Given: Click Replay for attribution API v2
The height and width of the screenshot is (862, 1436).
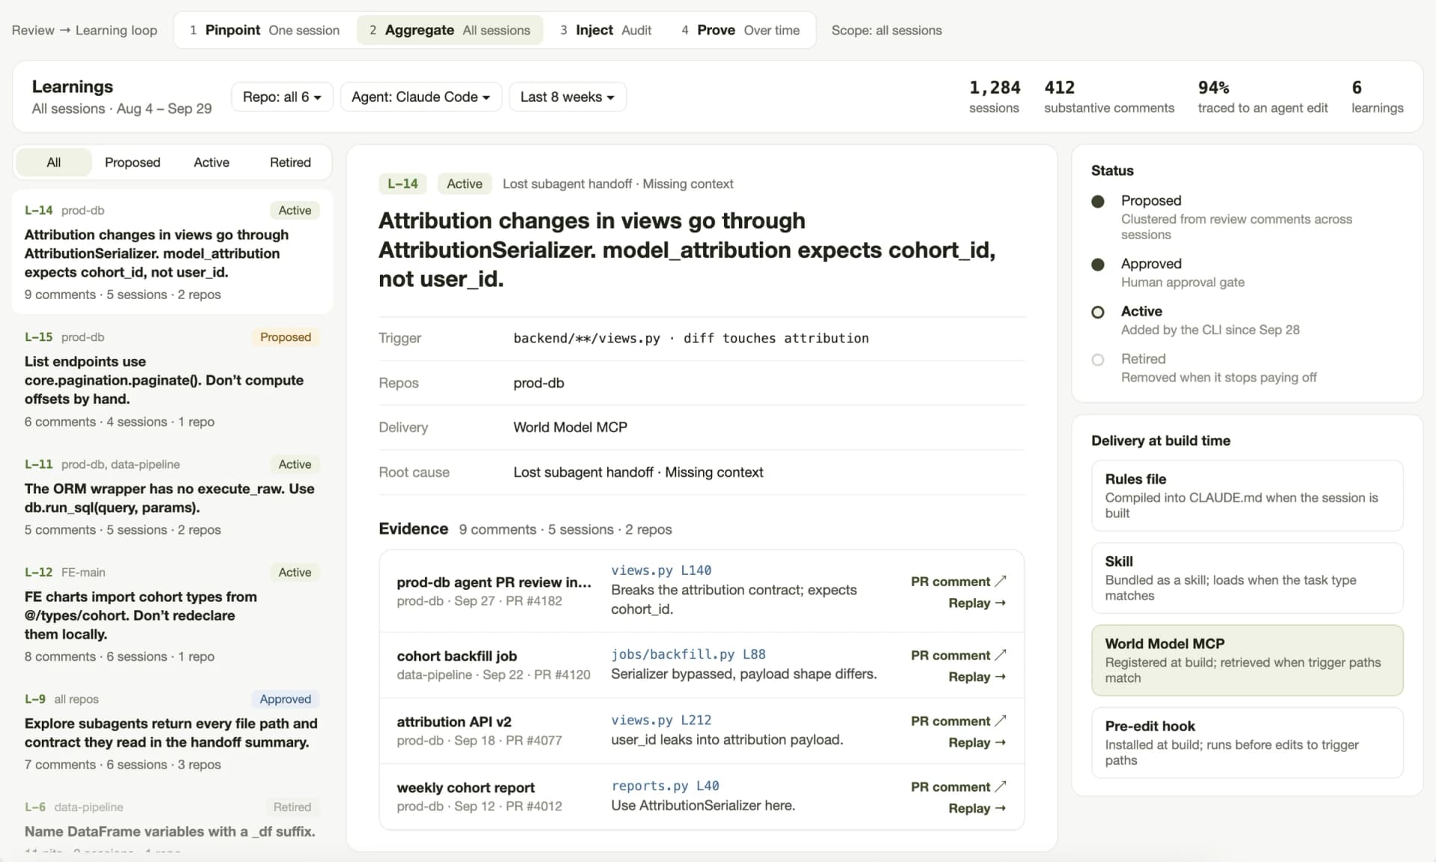Looking at the screenshot, I should [x=977, y=742].
